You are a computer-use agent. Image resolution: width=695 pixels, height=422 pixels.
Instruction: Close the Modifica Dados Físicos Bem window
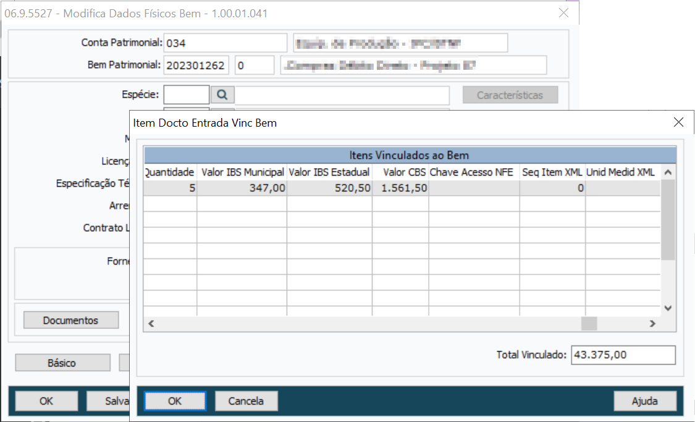click(564, 13)
